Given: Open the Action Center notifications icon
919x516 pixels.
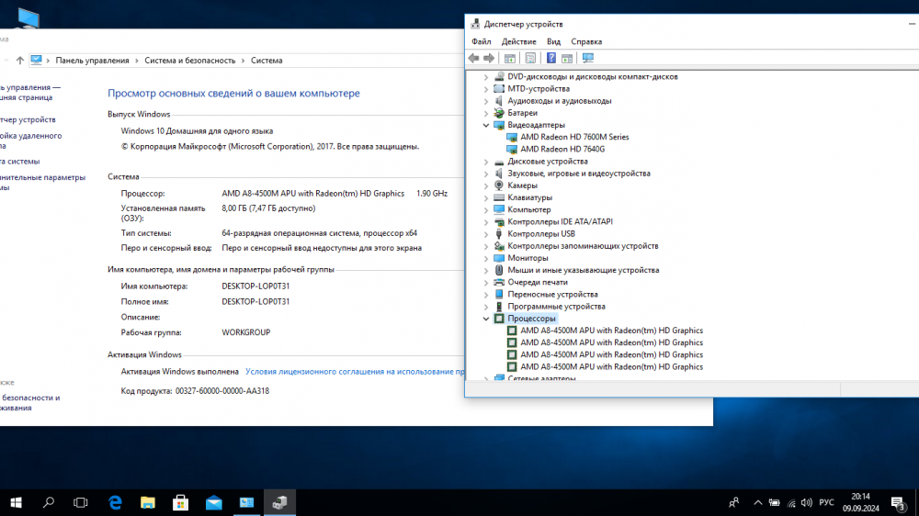Looking at the screenshot, I should 898,502.
